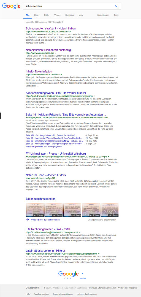Expand dropdown arrow after https://www.noteninflation.de/ URL
Viewport: 141px width, 297px height.
(x=55, y=53)
